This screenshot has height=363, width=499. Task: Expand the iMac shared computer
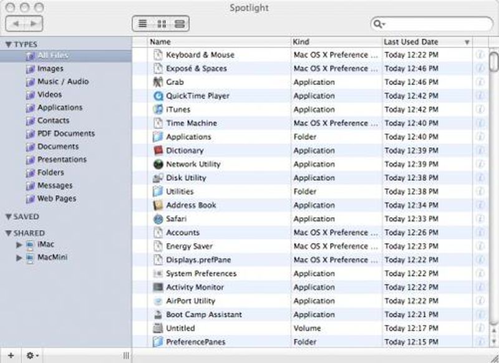pos(19,244)
